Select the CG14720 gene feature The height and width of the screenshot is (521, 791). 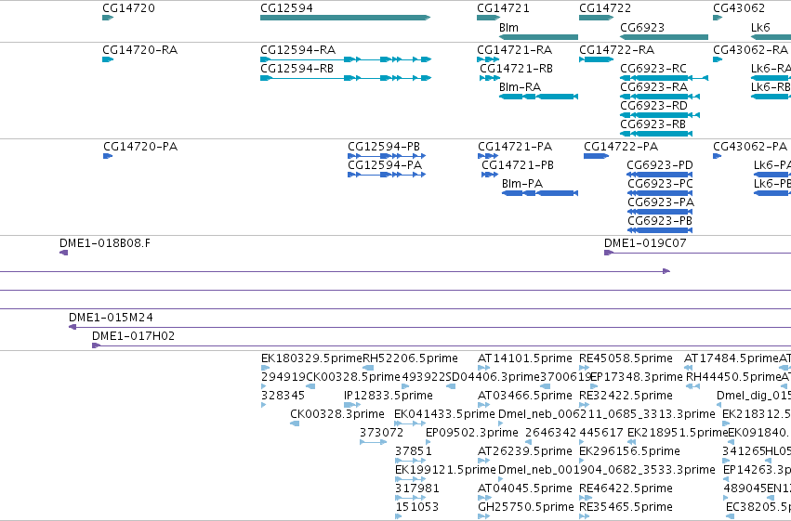point(108,18)
